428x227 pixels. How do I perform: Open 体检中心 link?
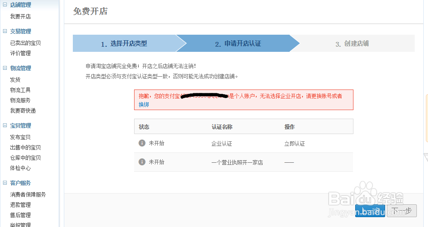[21, 168]
